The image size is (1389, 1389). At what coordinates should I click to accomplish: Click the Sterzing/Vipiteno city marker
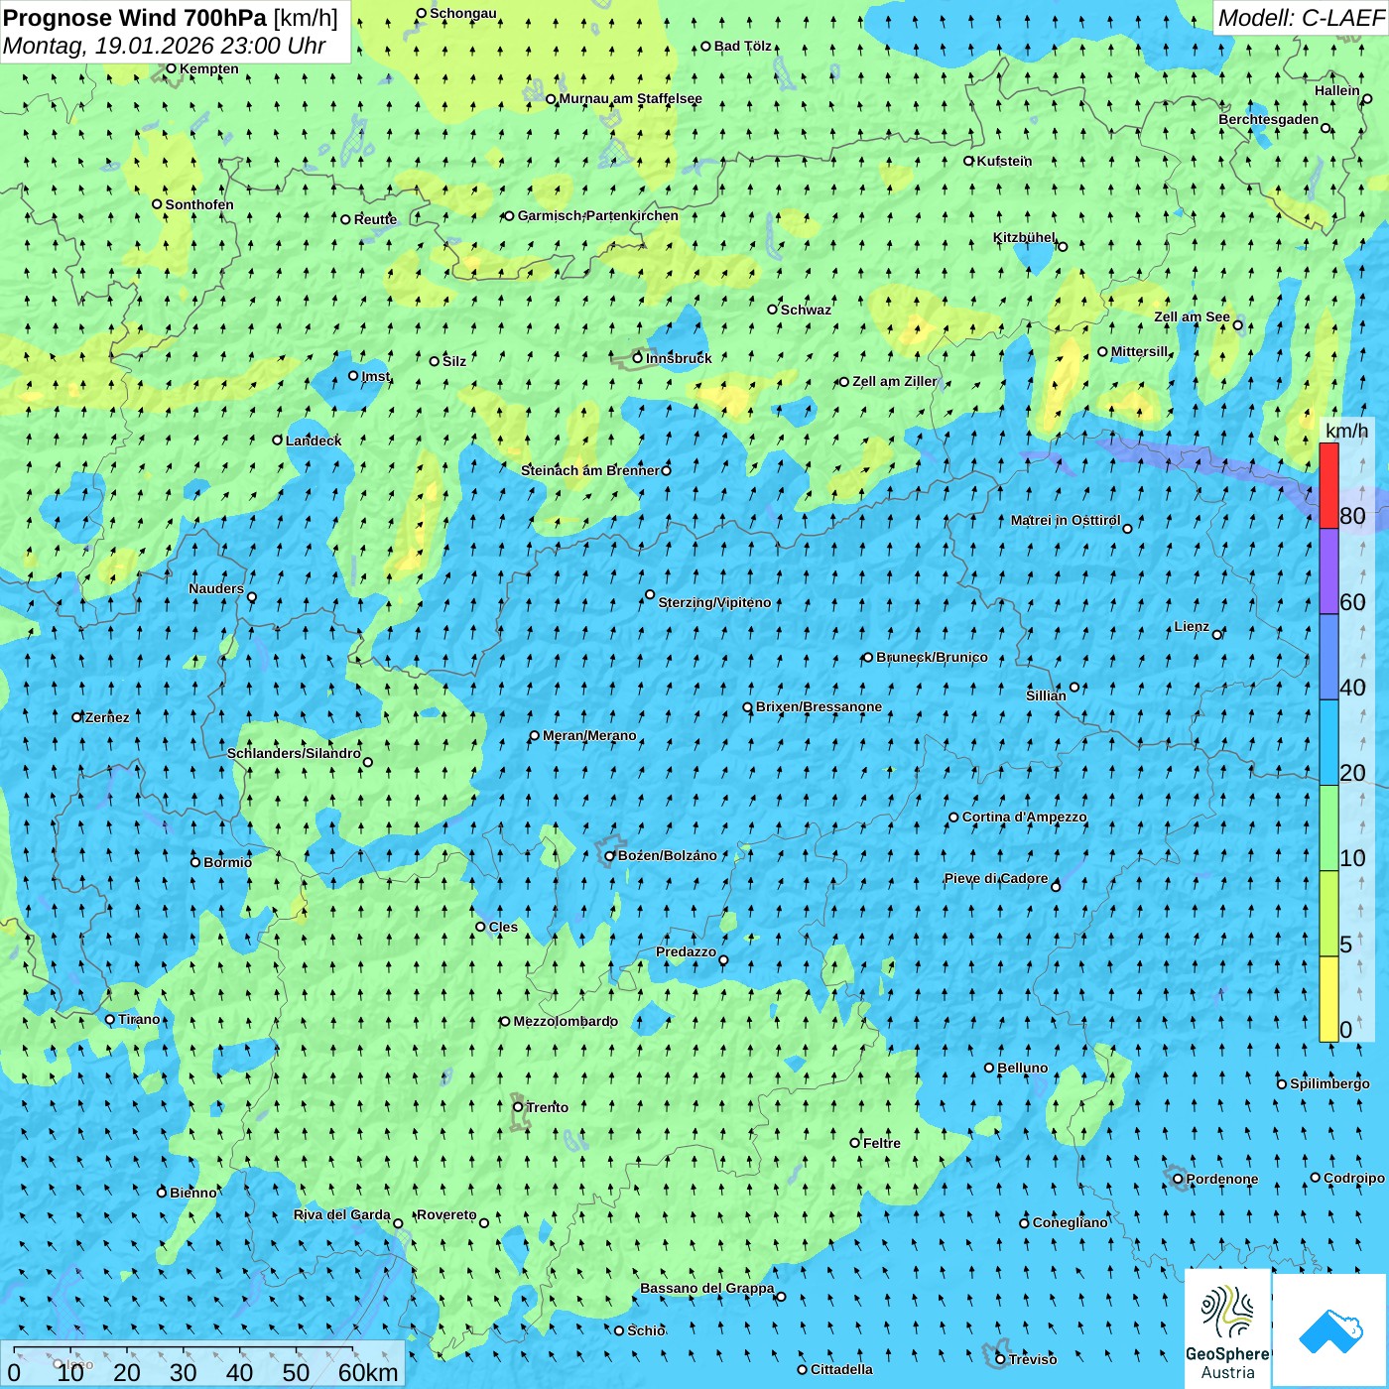click(650, 595)
